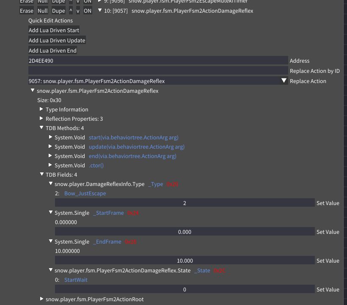Click the Bow_JustEscape link
The width and height of the screenshot is (347, 305).
pos(85,193)
